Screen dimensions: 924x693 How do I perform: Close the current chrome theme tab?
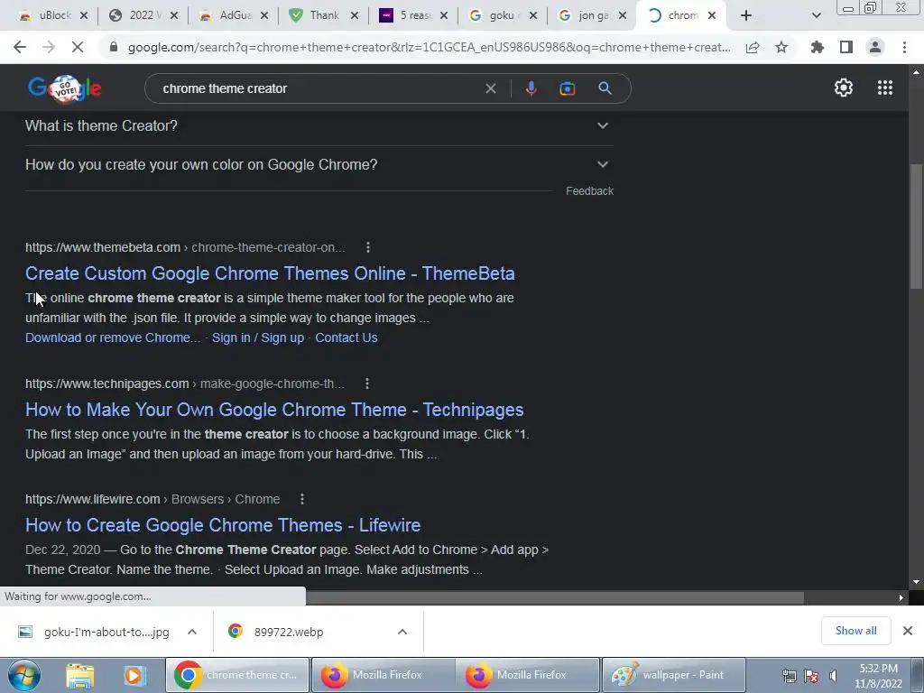(x=712, y=16)
